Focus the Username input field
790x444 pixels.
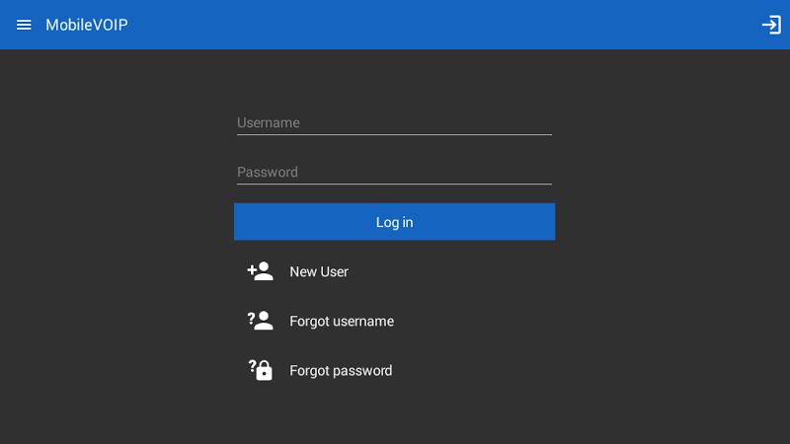pos(394,122)
